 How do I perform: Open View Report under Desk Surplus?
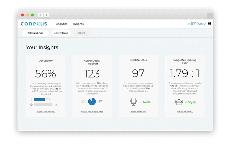(138, 111)
